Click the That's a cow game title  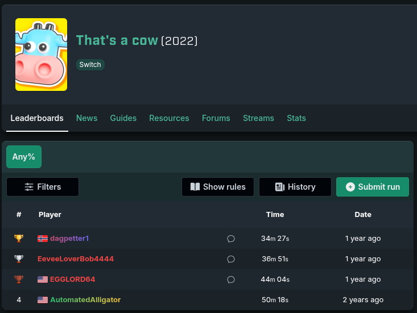[117, 40]
